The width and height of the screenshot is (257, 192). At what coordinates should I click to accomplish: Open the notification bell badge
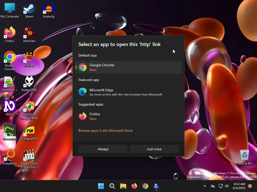[x=250, y=186]
